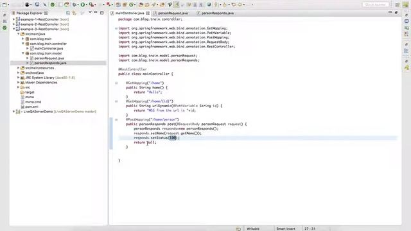Toggle folding of the home() method
Screen dimensions: 411x231
tap(116, 83)
